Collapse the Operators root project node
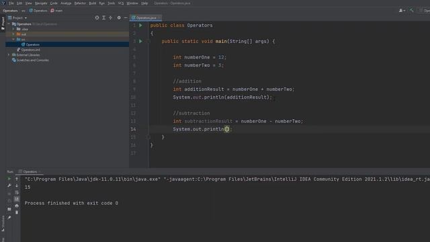 click(x=9, y=24)
